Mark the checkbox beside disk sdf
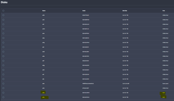Image resolution: width=174 pixels, height=101 pixels. [x=3, y=61]
